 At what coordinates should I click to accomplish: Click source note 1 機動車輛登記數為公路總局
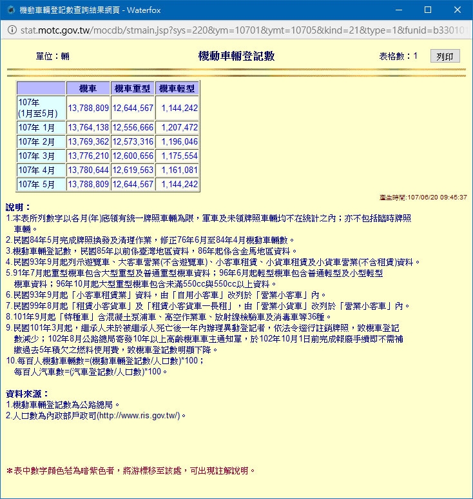63,405
